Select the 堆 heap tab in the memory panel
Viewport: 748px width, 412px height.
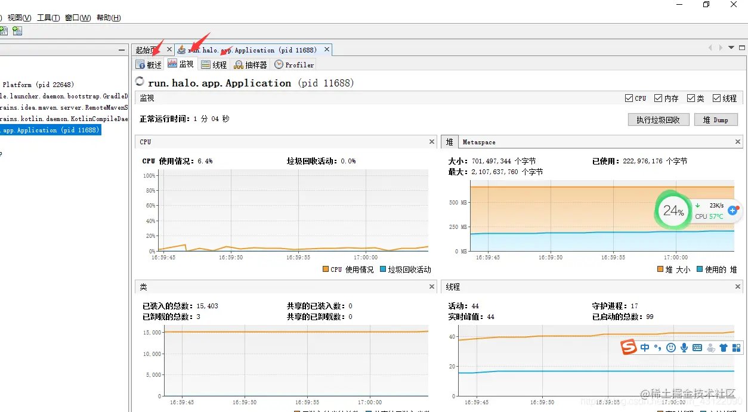tap(450, 142)
